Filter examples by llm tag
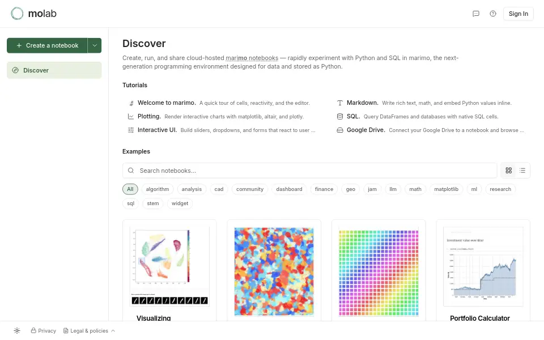544x340 pixels. [393, 189]
